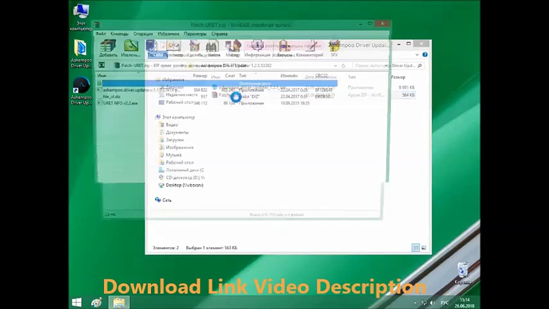Open the address bar history dropdown
549x309 pixels.
click(x=335, y=66)
